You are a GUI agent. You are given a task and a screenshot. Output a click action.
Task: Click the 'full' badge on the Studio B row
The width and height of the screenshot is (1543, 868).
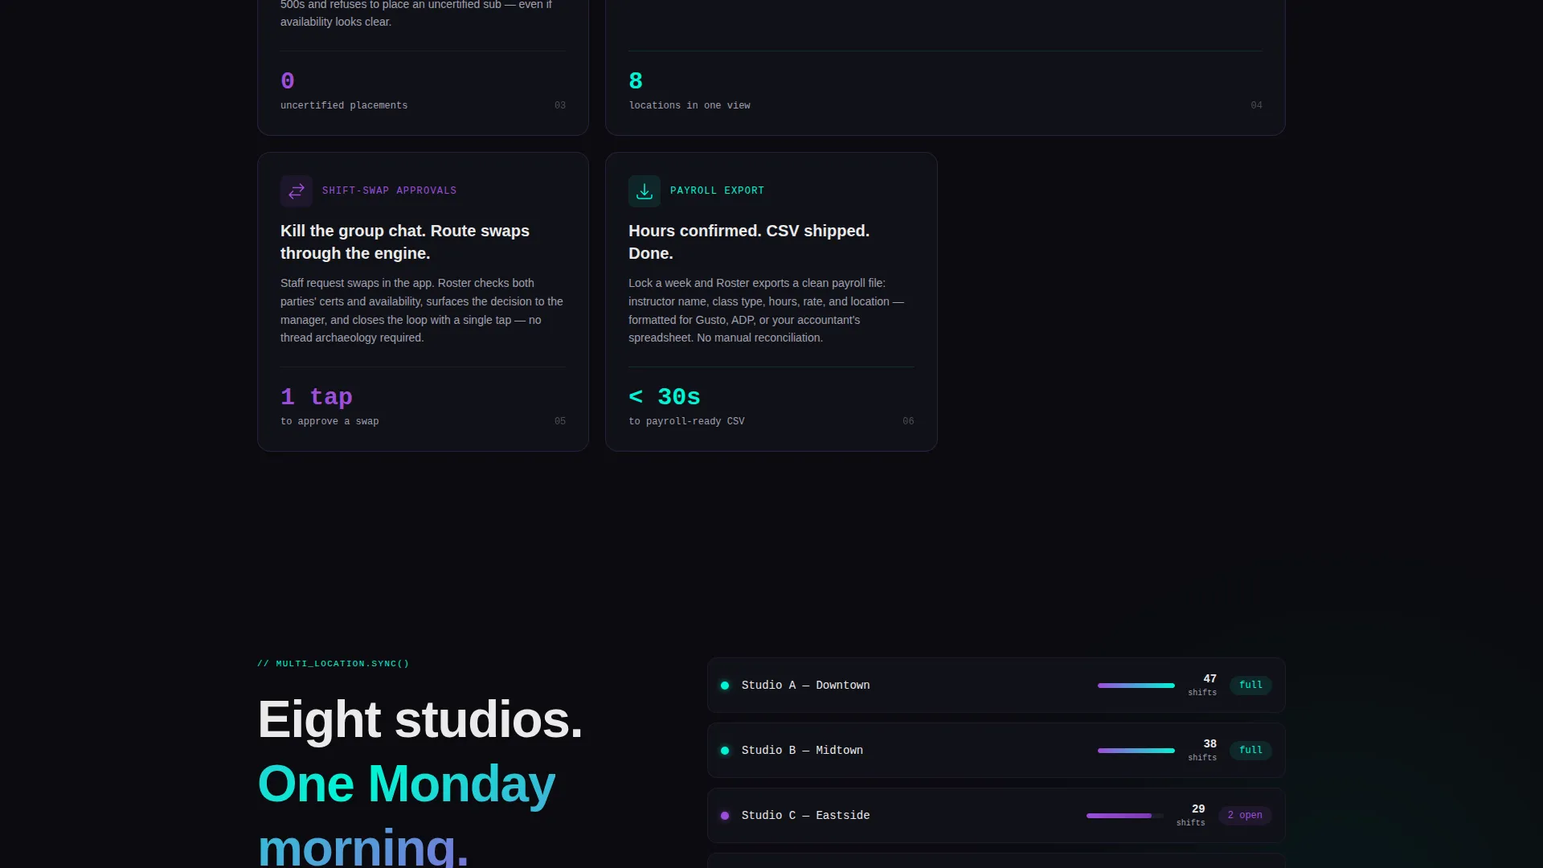[x=1250, y=751]
